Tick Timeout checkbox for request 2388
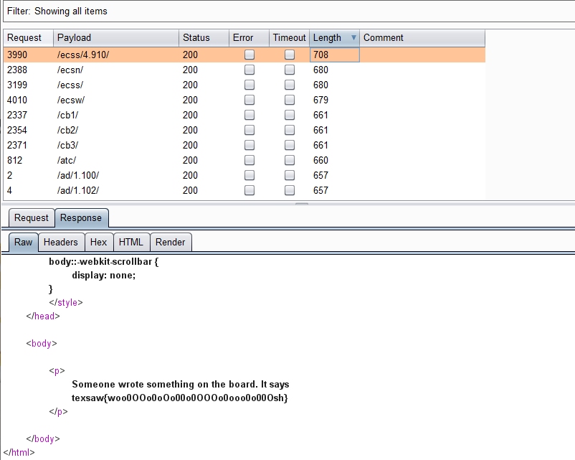The image size is (575, 460). [290, 70]
